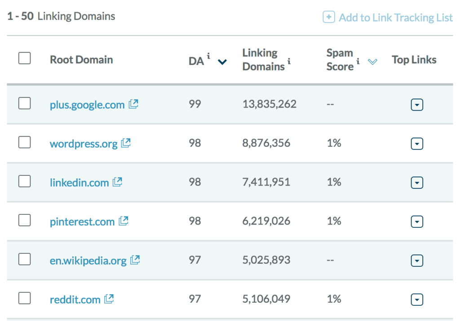Select the linkedin.com row checkbox
Viewport: 460px width, 321px height.
24,181
